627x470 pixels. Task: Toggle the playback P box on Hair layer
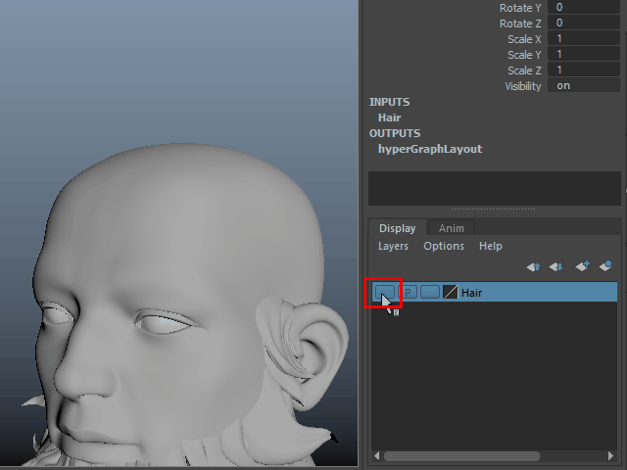click(x=409, y=292)
